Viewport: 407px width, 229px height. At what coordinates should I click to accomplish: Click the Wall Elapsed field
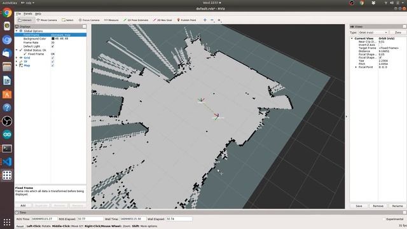coord(179,219)
